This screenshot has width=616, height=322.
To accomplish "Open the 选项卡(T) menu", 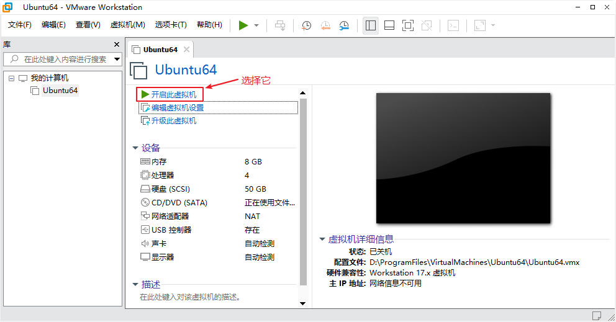I will coord(171,25).
